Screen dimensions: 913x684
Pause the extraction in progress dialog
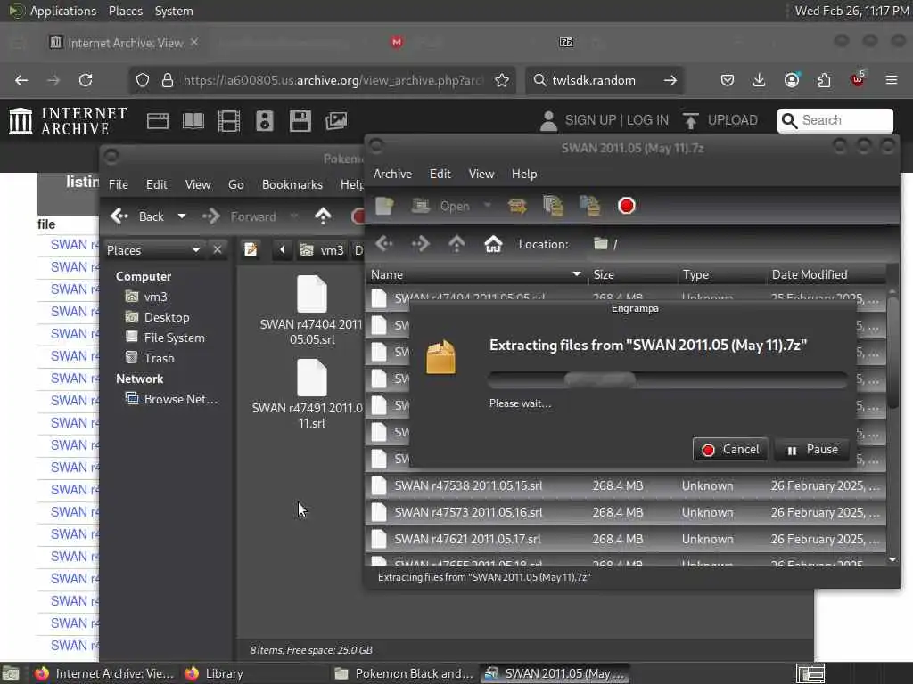click(812, 450)
